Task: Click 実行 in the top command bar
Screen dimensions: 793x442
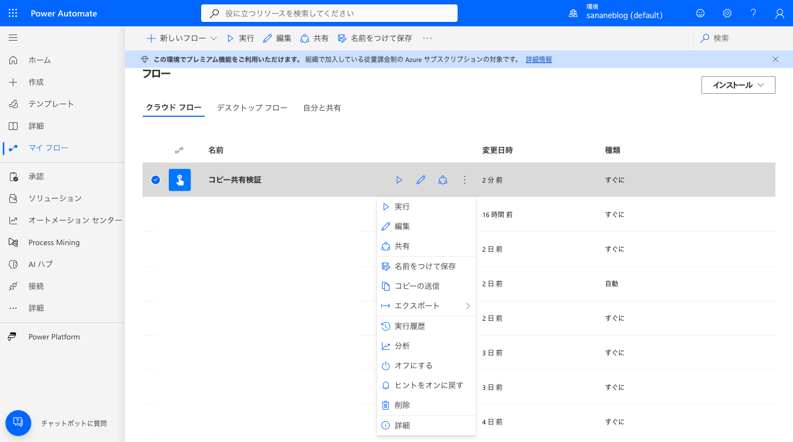Action: point(241,38)
